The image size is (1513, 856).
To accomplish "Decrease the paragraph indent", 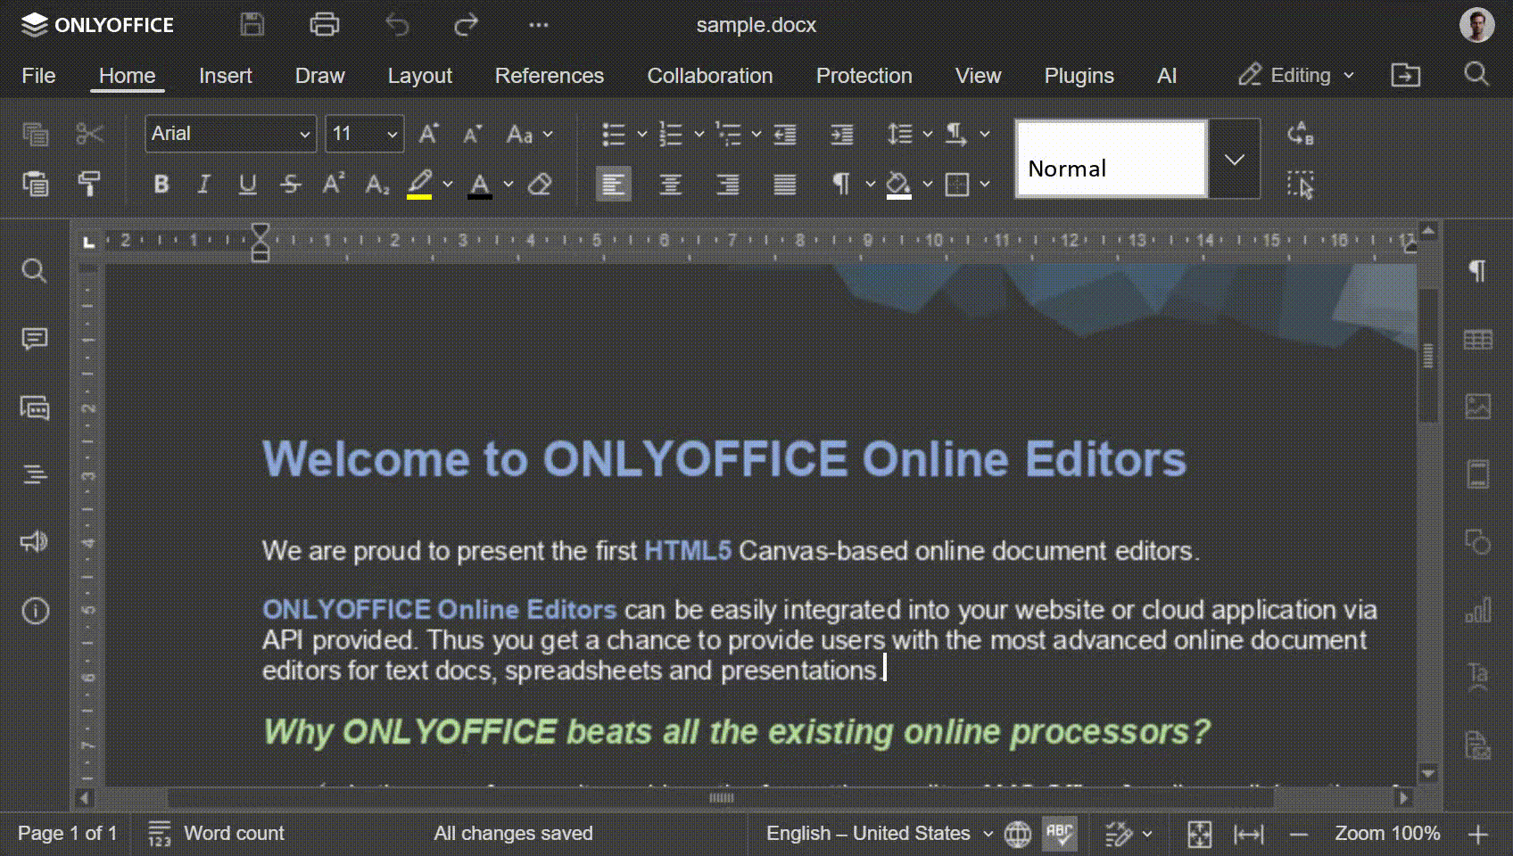I will 785,135.
